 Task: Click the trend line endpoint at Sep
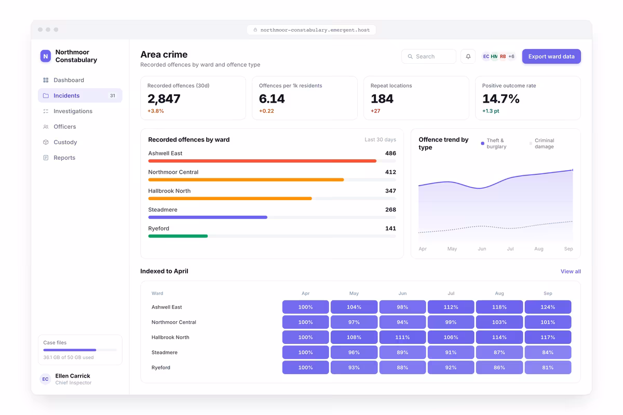(x=573, y=170)
